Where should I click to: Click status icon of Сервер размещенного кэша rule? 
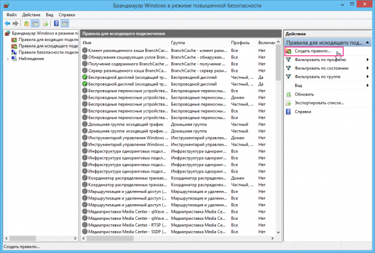pos(85,71)
